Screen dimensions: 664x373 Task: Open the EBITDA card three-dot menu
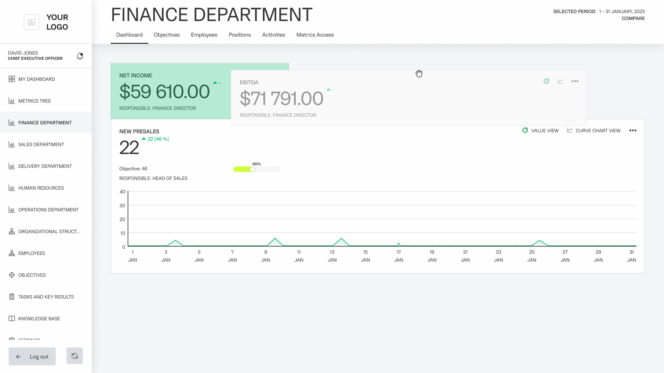pos(575,81)
